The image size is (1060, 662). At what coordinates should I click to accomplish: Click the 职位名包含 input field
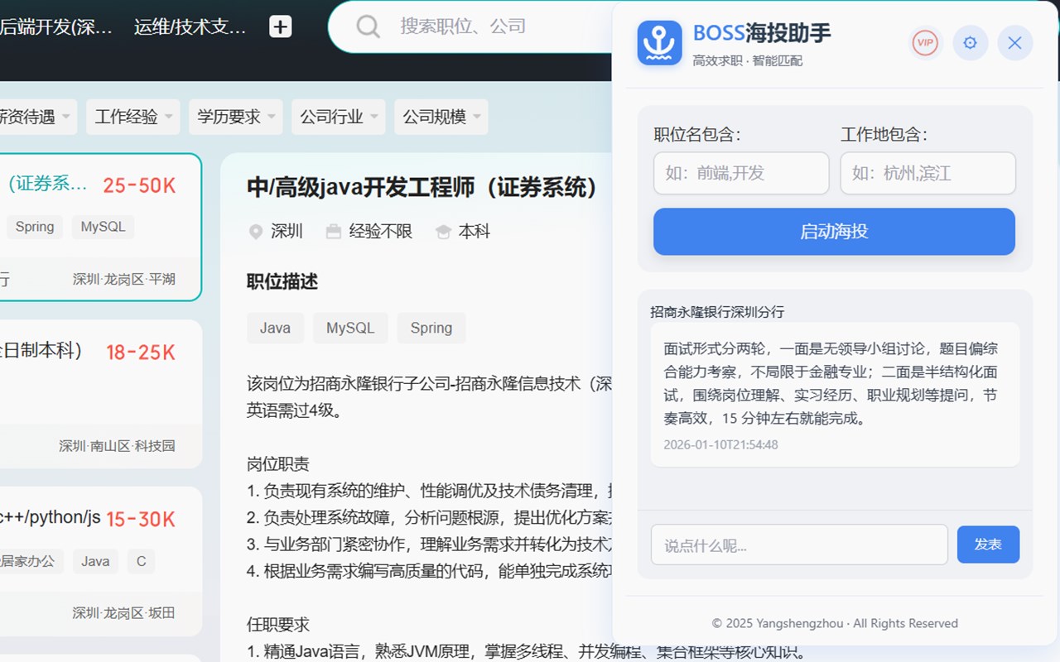pyautogui.click(x=741, y=173)
